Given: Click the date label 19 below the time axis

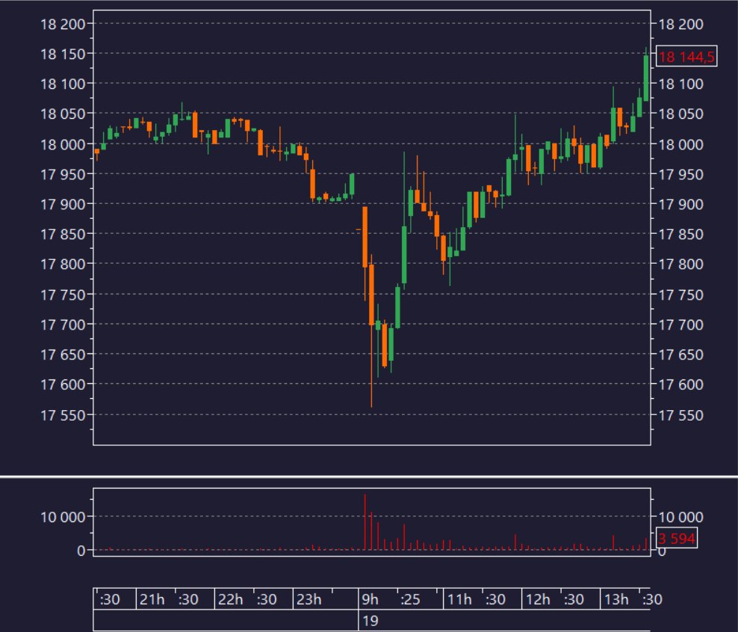Looking at the screenshot, I should click(370, 621).
